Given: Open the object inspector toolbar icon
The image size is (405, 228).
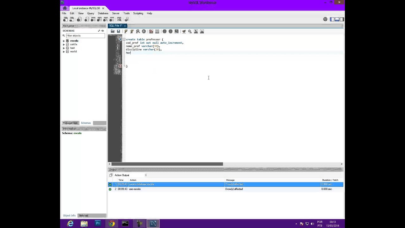Looking at the screenshot, I should coord(79,19).
